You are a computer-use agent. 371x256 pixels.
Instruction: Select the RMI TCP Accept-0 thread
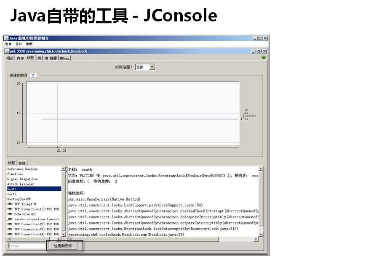(34, 204)
